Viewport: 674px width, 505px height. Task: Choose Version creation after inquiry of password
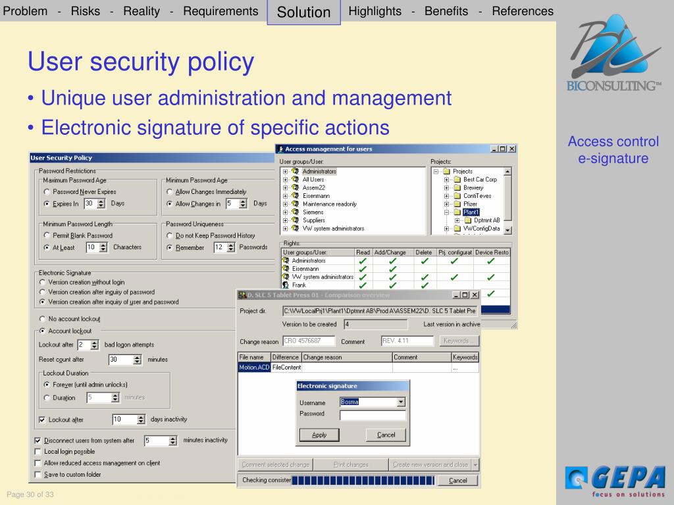[42, 292]
